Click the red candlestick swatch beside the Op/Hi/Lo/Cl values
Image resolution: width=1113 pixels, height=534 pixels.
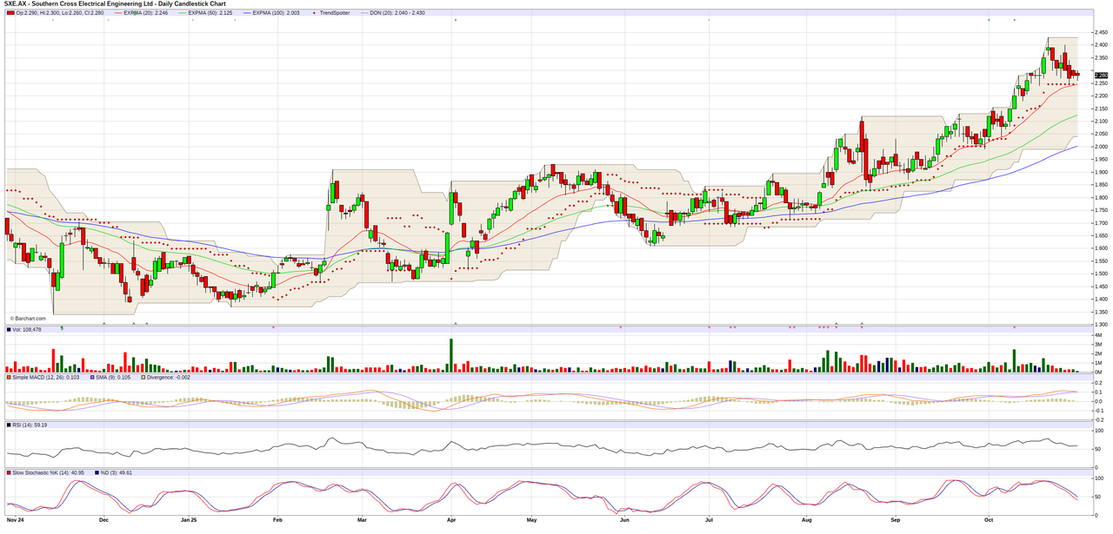point(10,13)
